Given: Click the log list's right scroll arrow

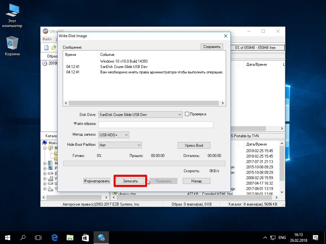Looking at the screenshot, I should 223,103.
